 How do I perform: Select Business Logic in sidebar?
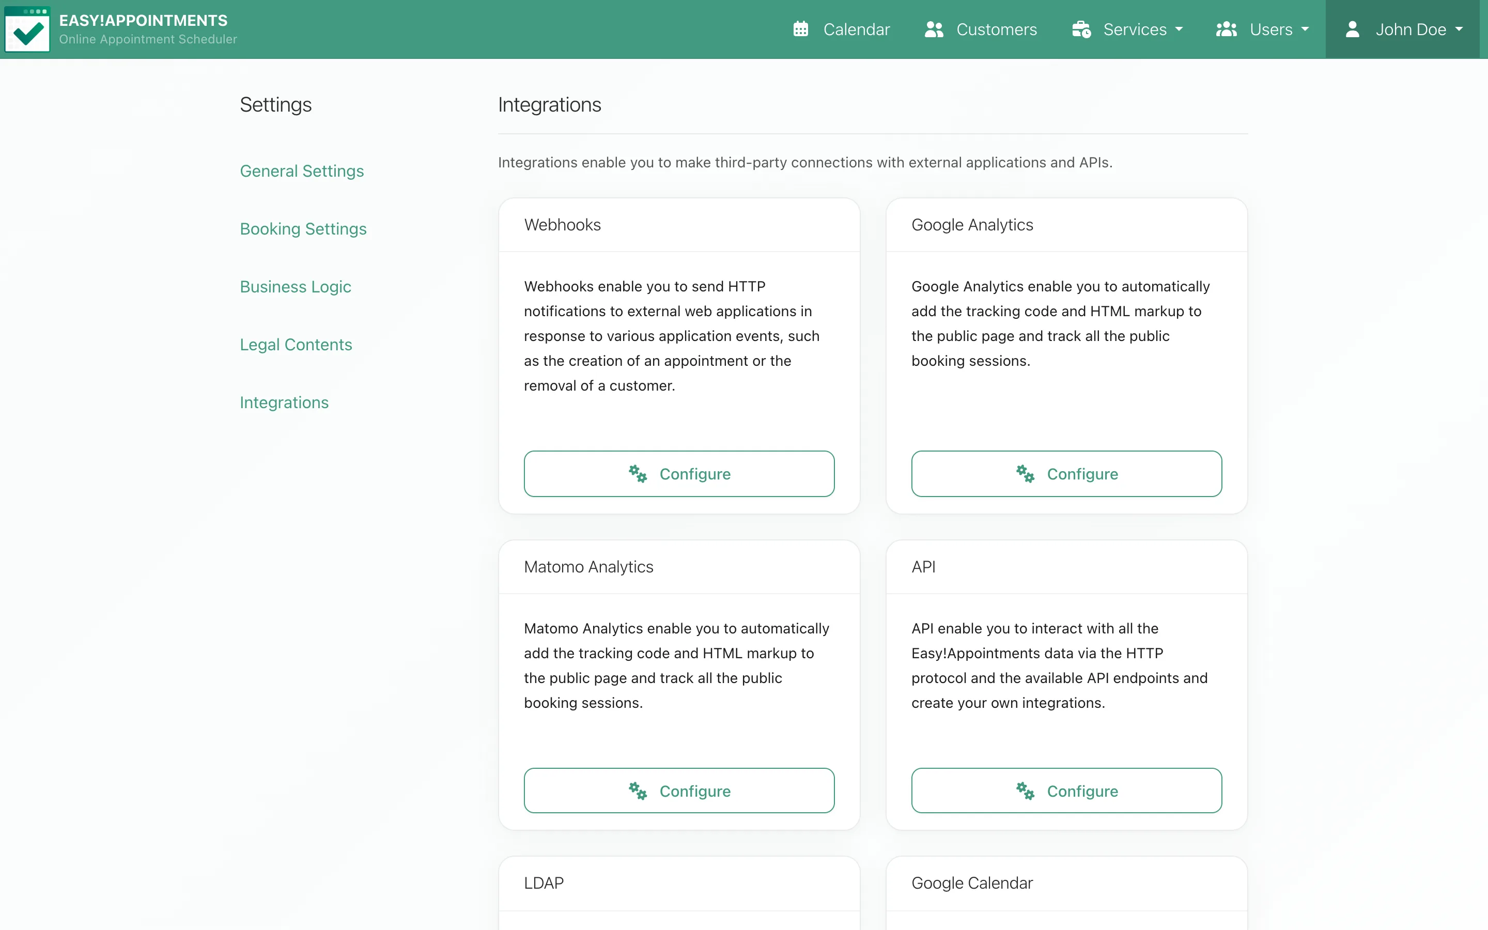(295, 286)
